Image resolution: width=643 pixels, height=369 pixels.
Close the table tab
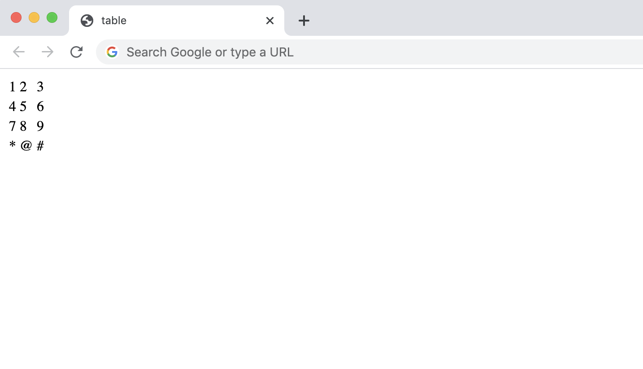269,21
